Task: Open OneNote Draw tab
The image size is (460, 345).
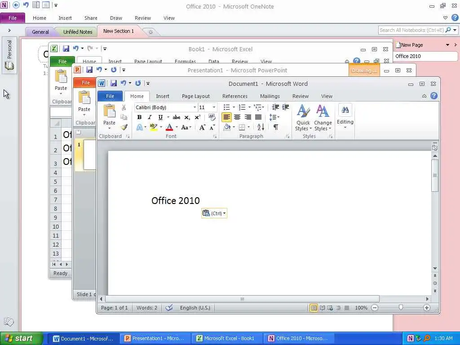Action: (x=116, y=18)
